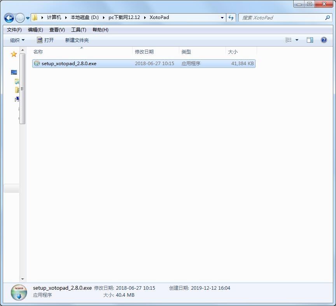Maximize the Explorer window
Screen dimensions: 336x306
click(x=310, y=4)
